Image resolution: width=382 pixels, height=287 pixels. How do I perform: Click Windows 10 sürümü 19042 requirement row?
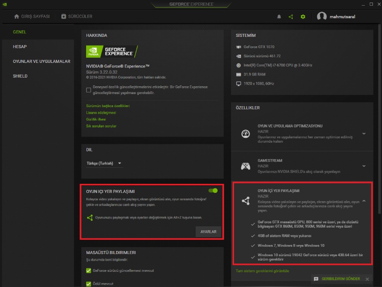click(307, 257)
